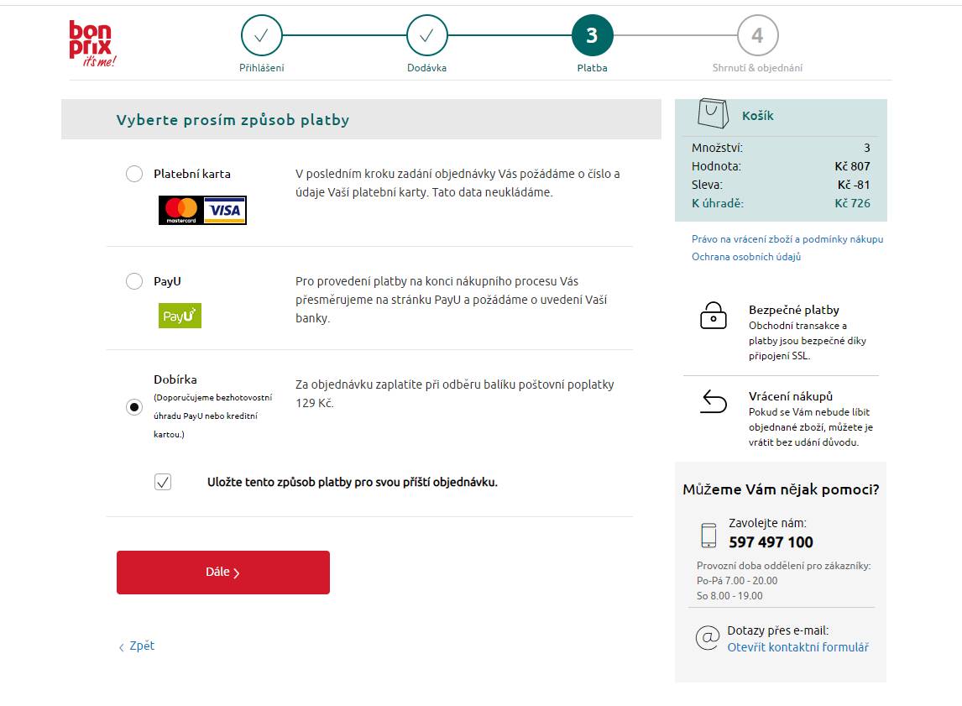Click the bonprix logo
962x706 pixels.
[92, 44]
